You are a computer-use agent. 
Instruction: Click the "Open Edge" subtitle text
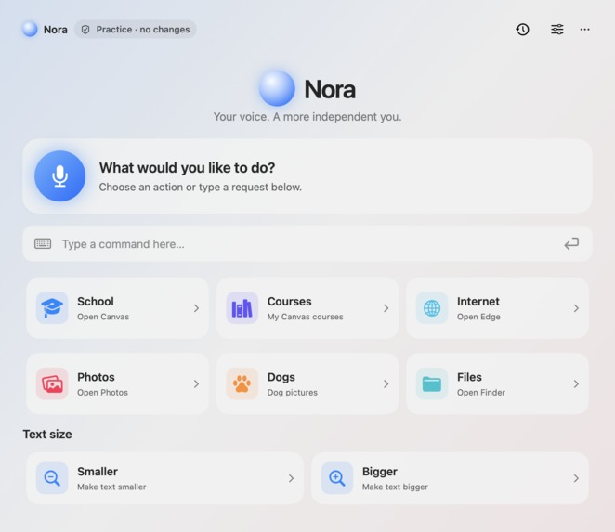(x=478, y=317)
